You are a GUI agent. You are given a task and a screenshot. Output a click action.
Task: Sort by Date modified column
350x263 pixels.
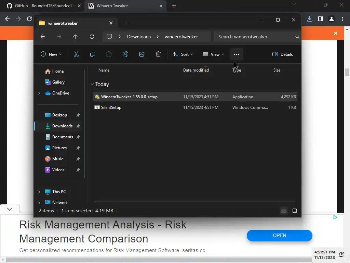tap(196, 70)
